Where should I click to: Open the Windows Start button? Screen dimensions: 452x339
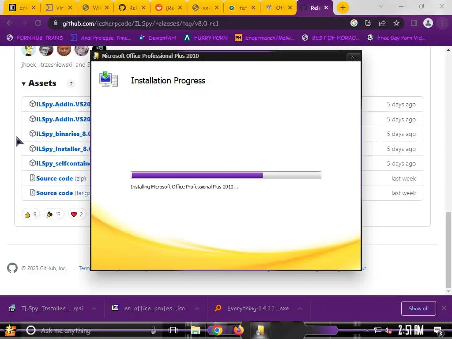(x=11, y=330)
